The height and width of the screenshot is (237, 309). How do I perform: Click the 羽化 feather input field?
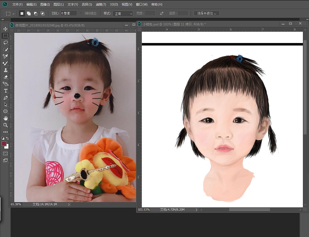pyautogui.click(x=69, y=13)
